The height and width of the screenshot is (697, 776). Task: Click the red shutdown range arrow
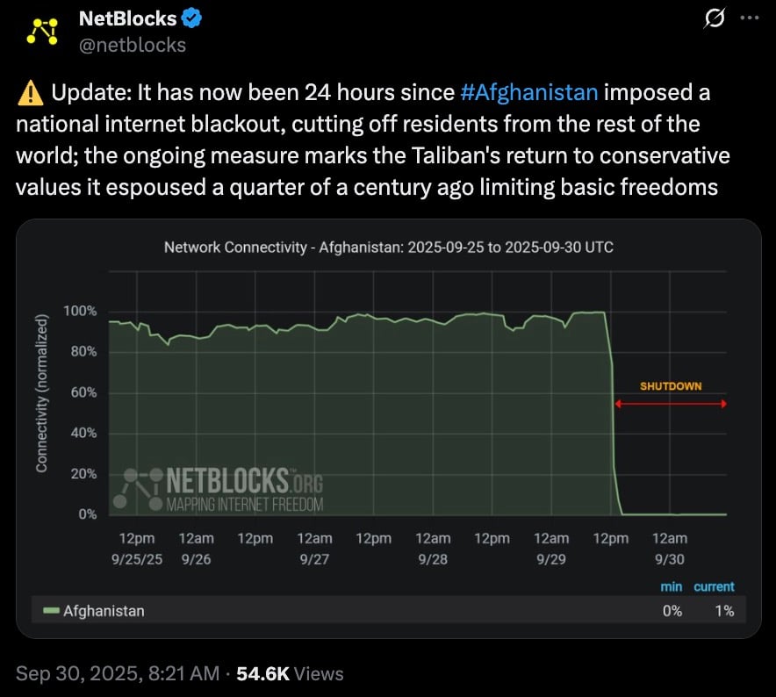click(x=671, y=404)
